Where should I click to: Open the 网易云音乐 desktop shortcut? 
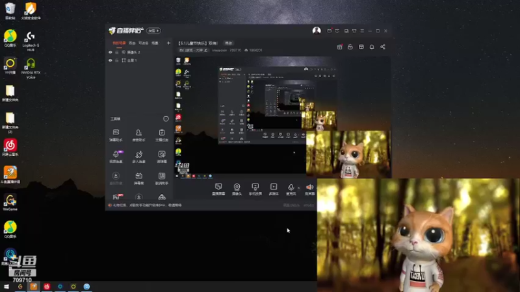coord(10,147)
